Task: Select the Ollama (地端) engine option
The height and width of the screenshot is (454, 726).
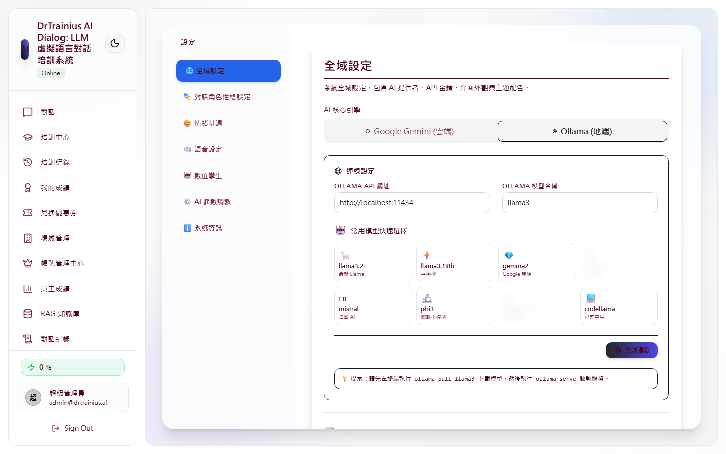Action: [x=582, y=131]
